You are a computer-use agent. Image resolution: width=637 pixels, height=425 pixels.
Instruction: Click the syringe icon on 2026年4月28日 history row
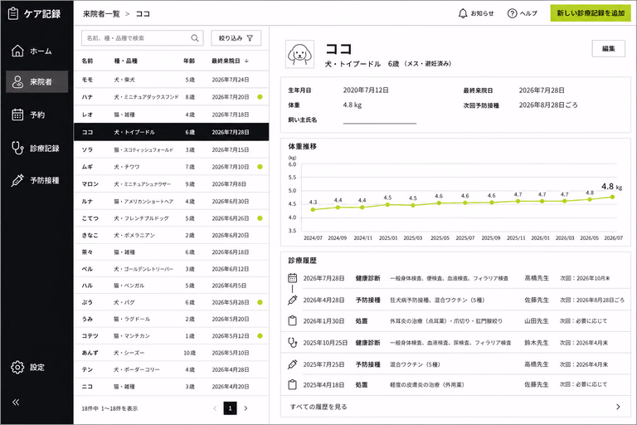[293, 300]
